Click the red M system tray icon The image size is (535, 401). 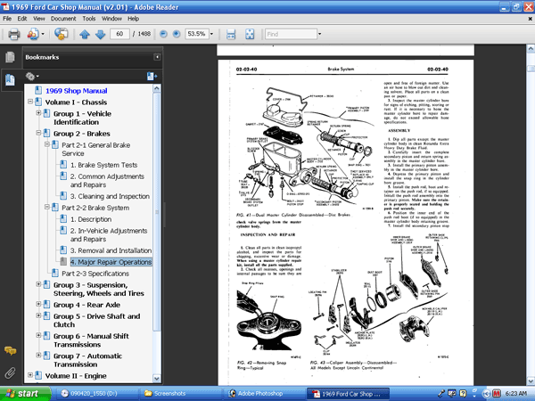496,394
